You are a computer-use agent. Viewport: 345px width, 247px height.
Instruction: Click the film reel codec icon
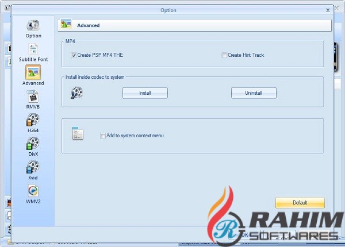(x=76, y=92)
